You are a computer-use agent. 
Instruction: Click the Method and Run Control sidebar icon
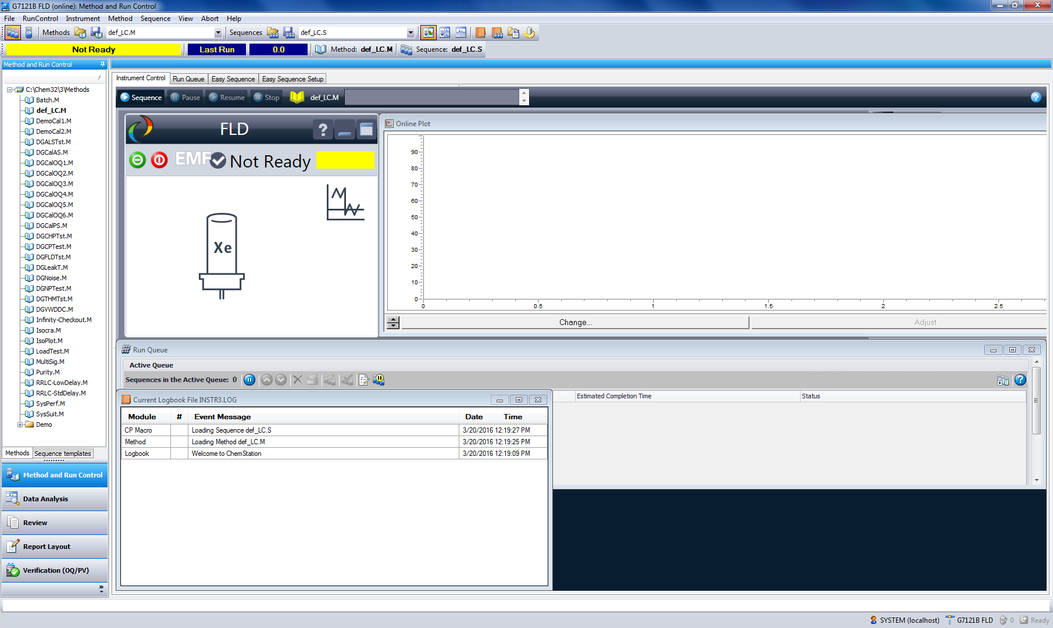[x=12, y=475]
